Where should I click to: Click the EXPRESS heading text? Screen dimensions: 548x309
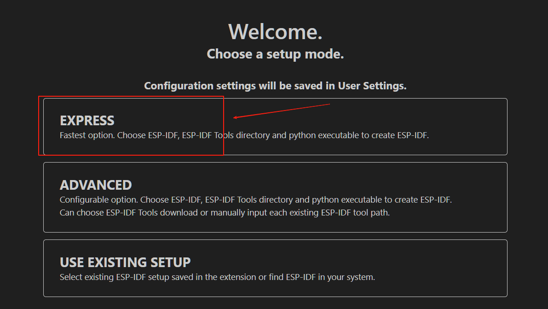point(87,121)
